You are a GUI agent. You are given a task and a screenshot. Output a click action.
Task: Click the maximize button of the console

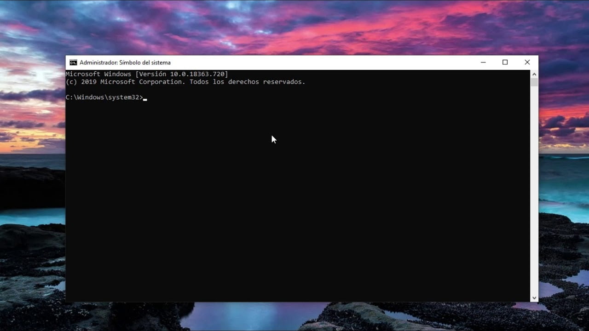tap(505, 62)
